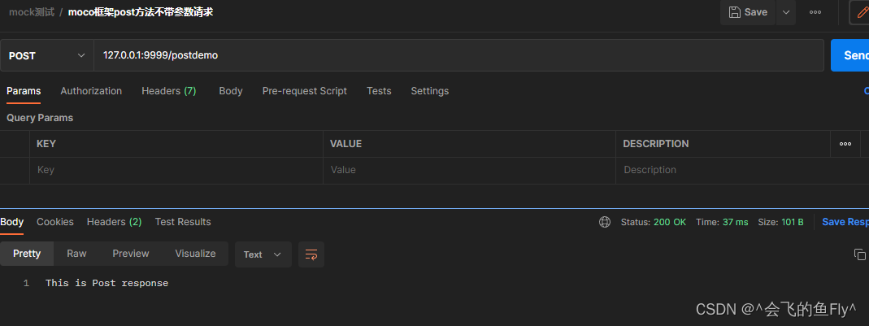
Task: Switch to the Authorization tab
Action: [91, 91]
